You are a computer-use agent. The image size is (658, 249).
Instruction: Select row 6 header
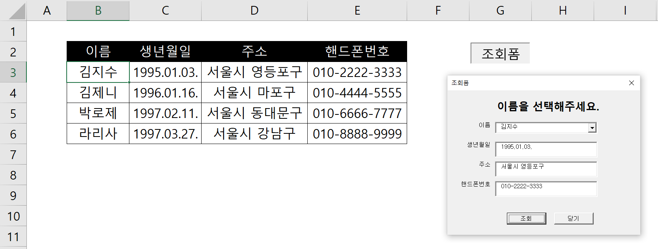pos(13,134)
